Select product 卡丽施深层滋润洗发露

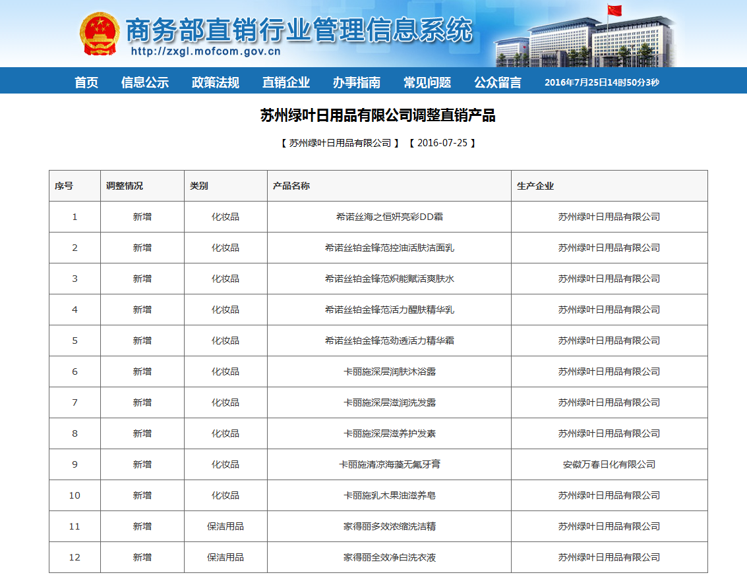(389, 402)
